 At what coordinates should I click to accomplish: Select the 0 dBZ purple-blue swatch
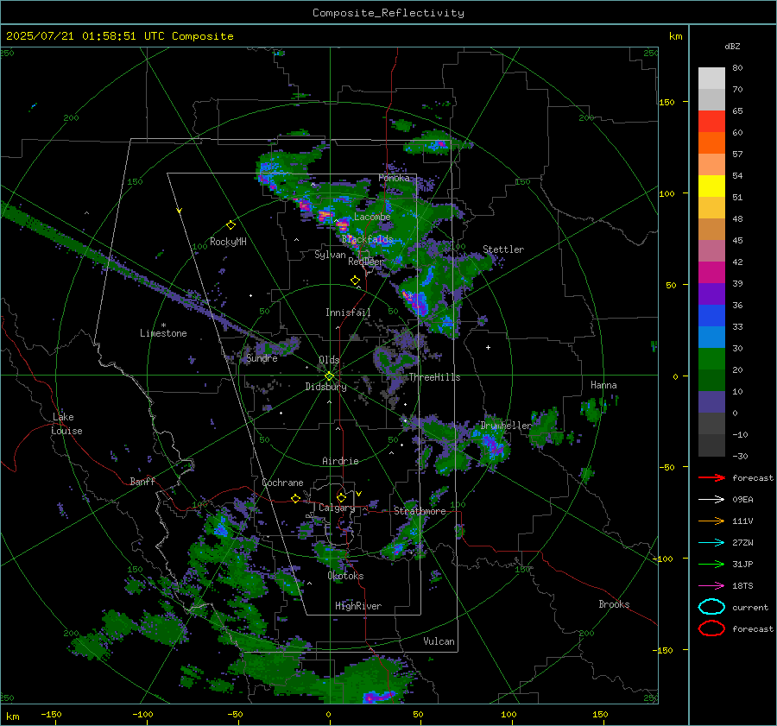(711, 402)
